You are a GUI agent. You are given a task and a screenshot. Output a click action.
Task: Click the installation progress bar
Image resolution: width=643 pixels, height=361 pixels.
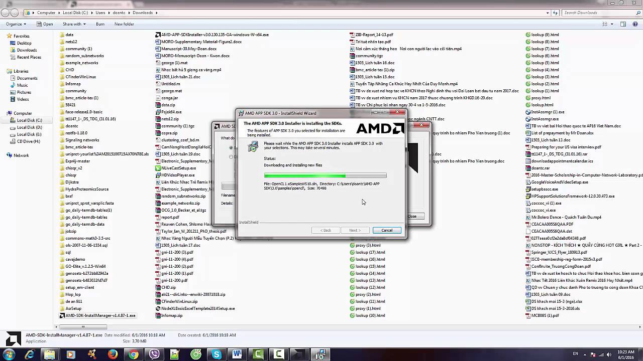(x=326, y=175)
